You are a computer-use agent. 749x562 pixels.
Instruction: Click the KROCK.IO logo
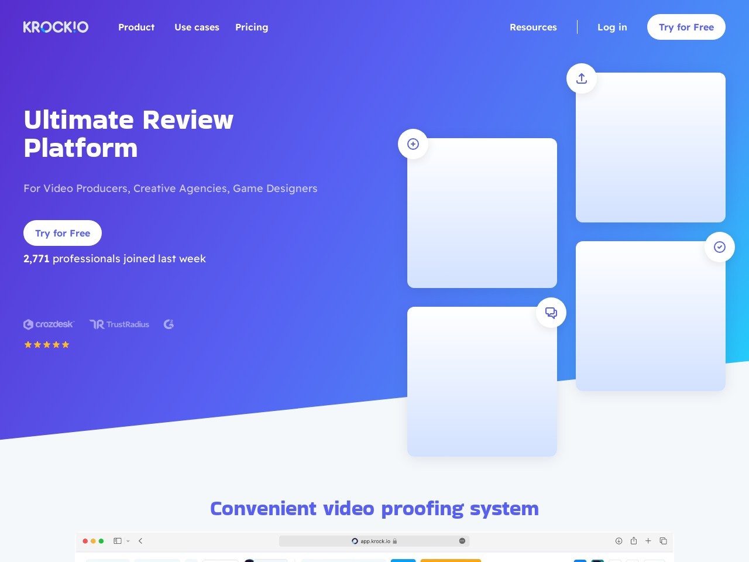point(56,27)
